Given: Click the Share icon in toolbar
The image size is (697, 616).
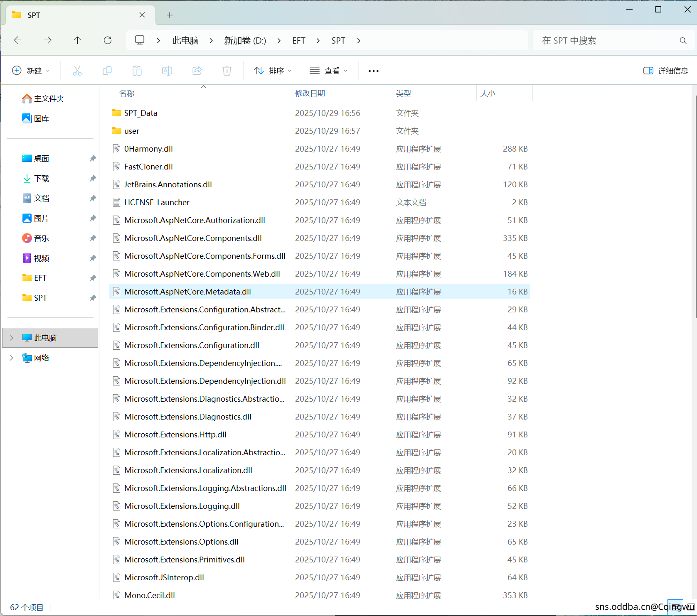Looking at the screenshot, I should 197,71.
